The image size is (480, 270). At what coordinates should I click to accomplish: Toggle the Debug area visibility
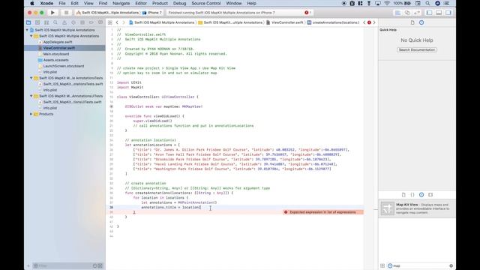pyautogui.click(x=439, y=13)
